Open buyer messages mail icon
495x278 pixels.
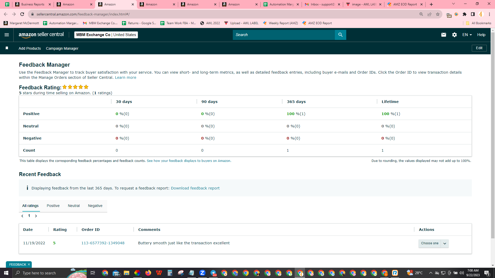443,35
